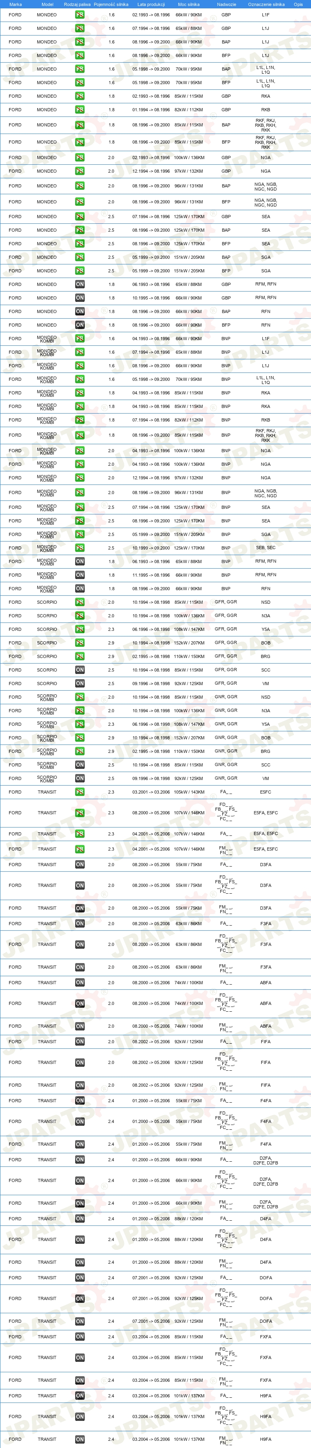
Task: Click petrol icon in Mondeo Kombi SEB, SEC row
Action: click(x=80, y=548)
